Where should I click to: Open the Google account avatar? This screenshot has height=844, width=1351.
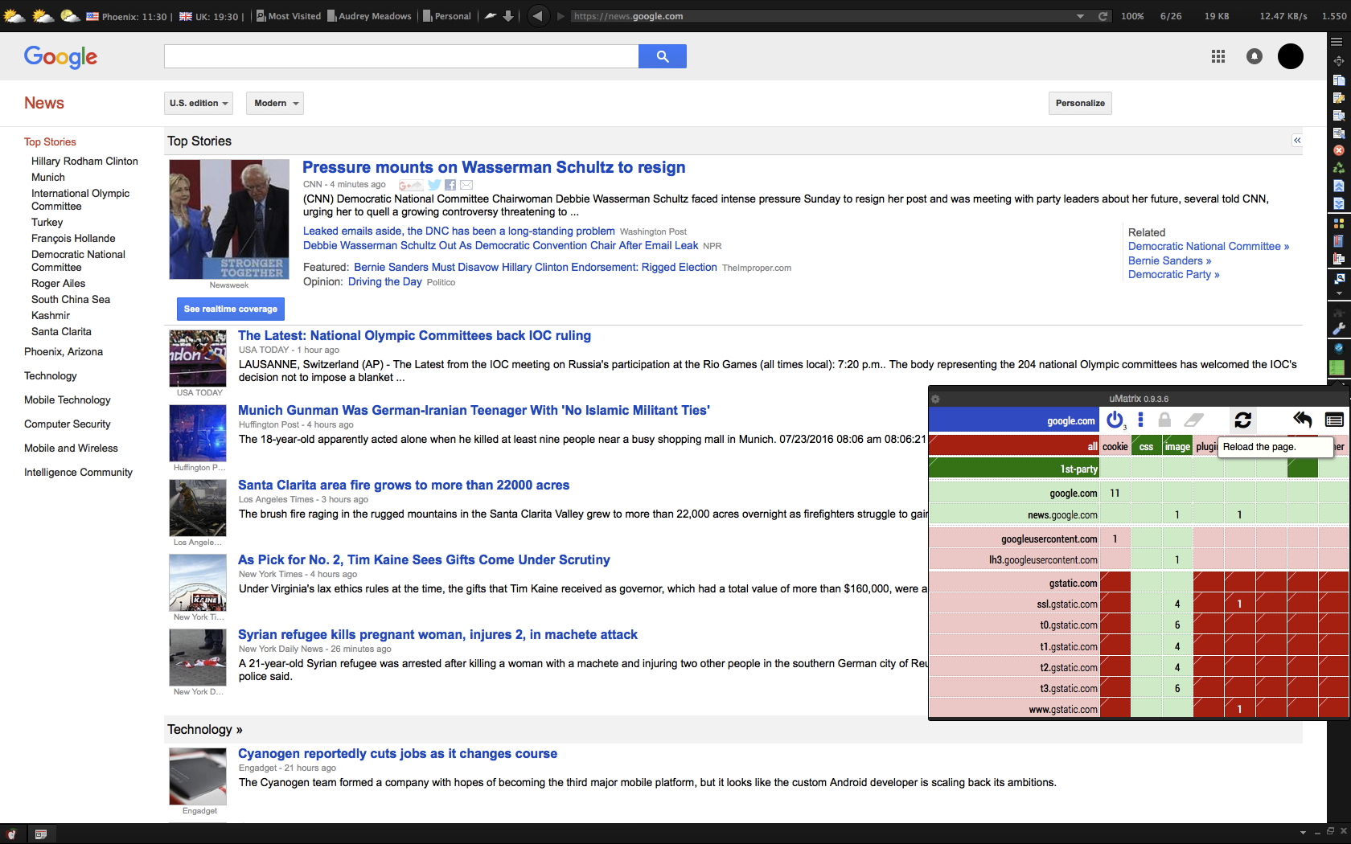click(1291, 56)
